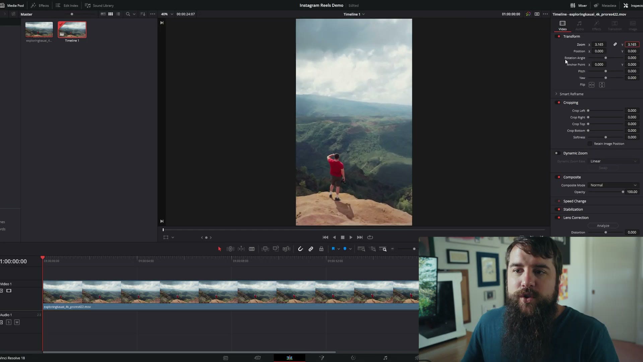Solo the Audio 1 track
Image resolution: width=643 pixels, height=362 pixels.
[x=9, y=322]
